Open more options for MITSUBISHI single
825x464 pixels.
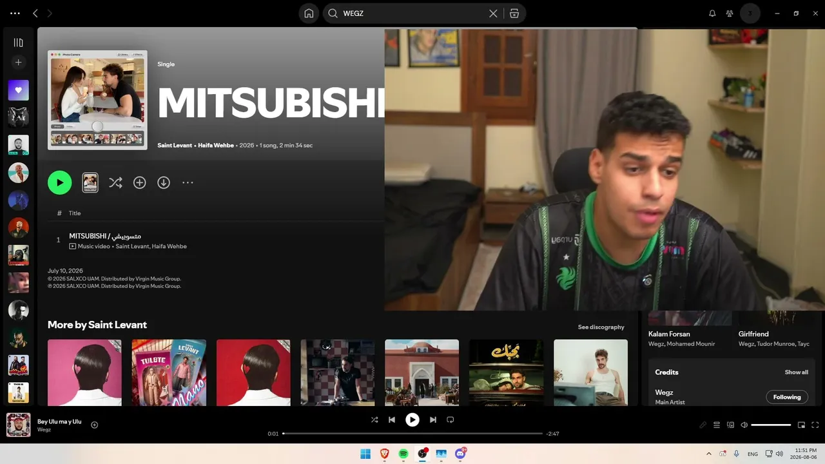pos(188,182)
